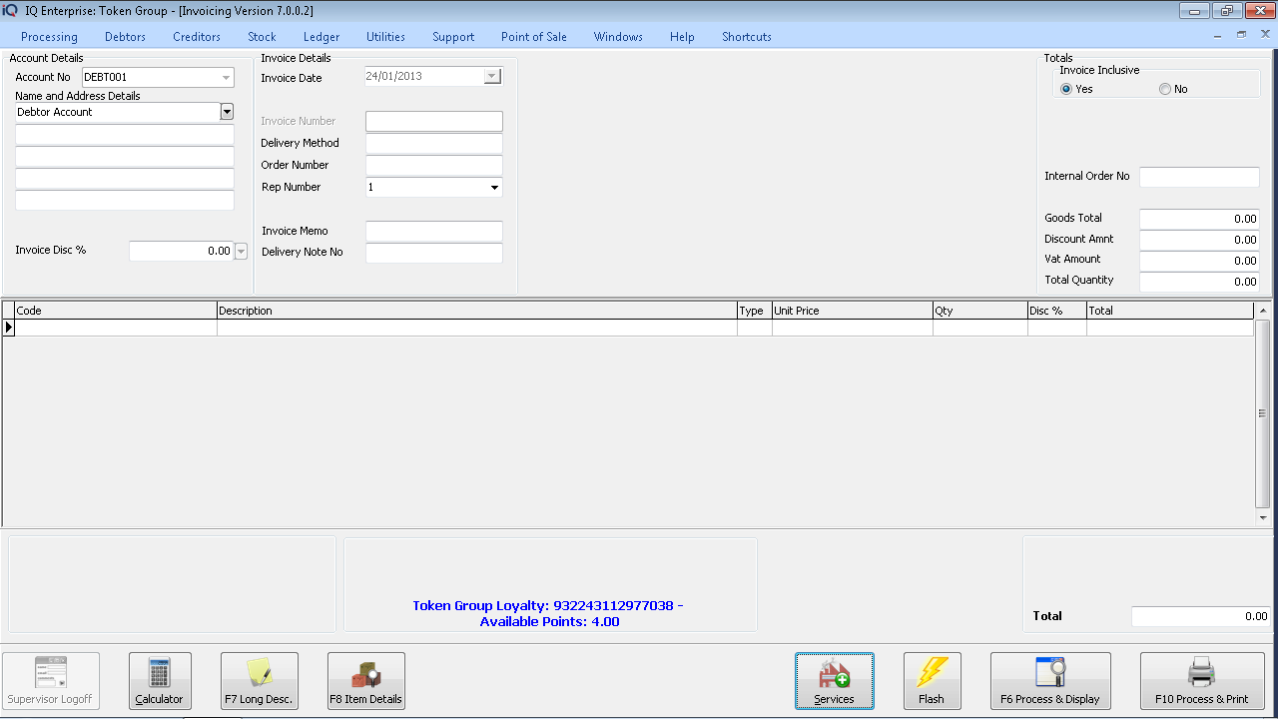The height and width of the screenshot is (719, 1278).
Task: Open the Invoice Date calendar dropdown
Action: (x=491, y=77)
